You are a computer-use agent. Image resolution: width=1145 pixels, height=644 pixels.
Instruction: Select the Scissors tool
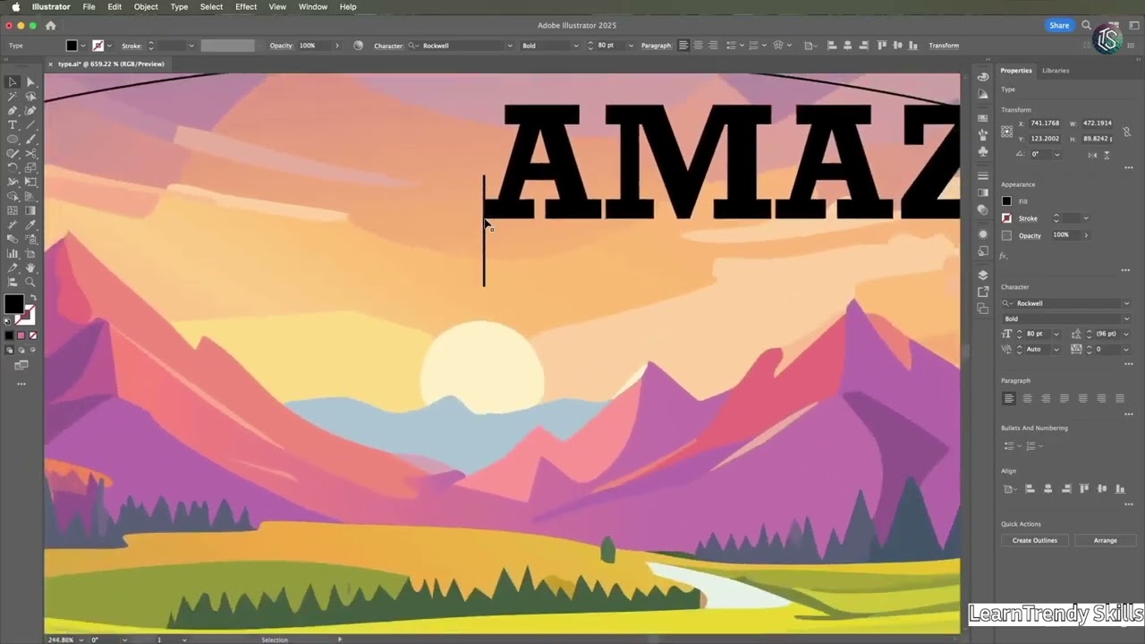click(x=30, y=154)
